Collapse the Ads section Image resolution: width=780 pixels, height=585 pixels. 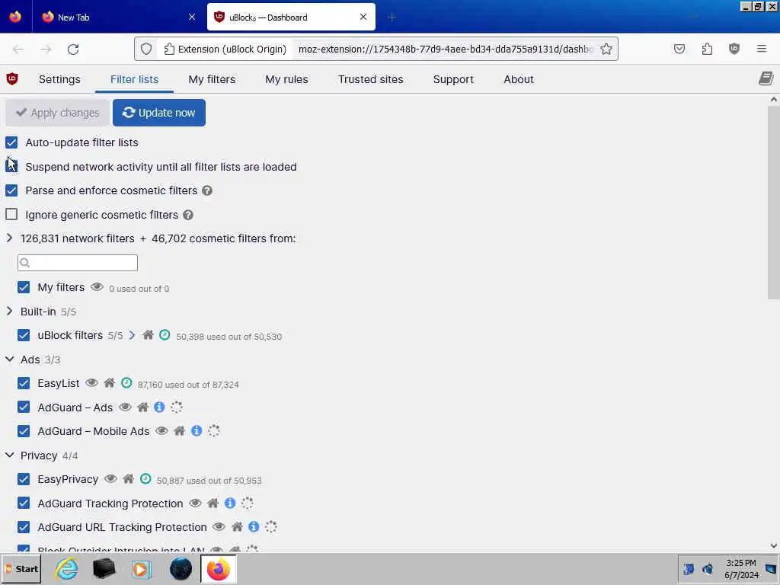pyautogui.click(x=9, y=360)
